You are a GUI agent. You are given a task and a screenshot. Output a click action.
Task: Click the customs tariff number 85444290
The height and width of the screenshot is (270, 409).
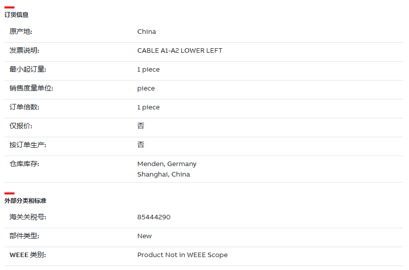tap(153, 217)
